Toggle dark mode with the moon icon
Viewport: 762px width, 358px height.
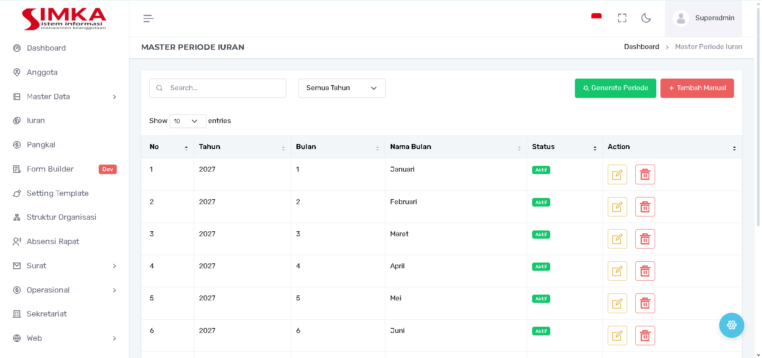pyautogui.click(x=646, y=18)
